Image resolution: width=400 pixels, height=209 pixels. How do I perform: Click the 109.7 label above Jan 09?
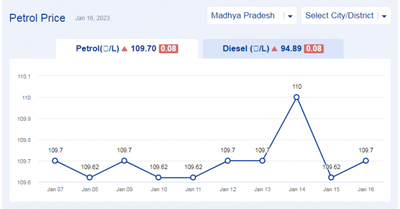pos(124,150)
